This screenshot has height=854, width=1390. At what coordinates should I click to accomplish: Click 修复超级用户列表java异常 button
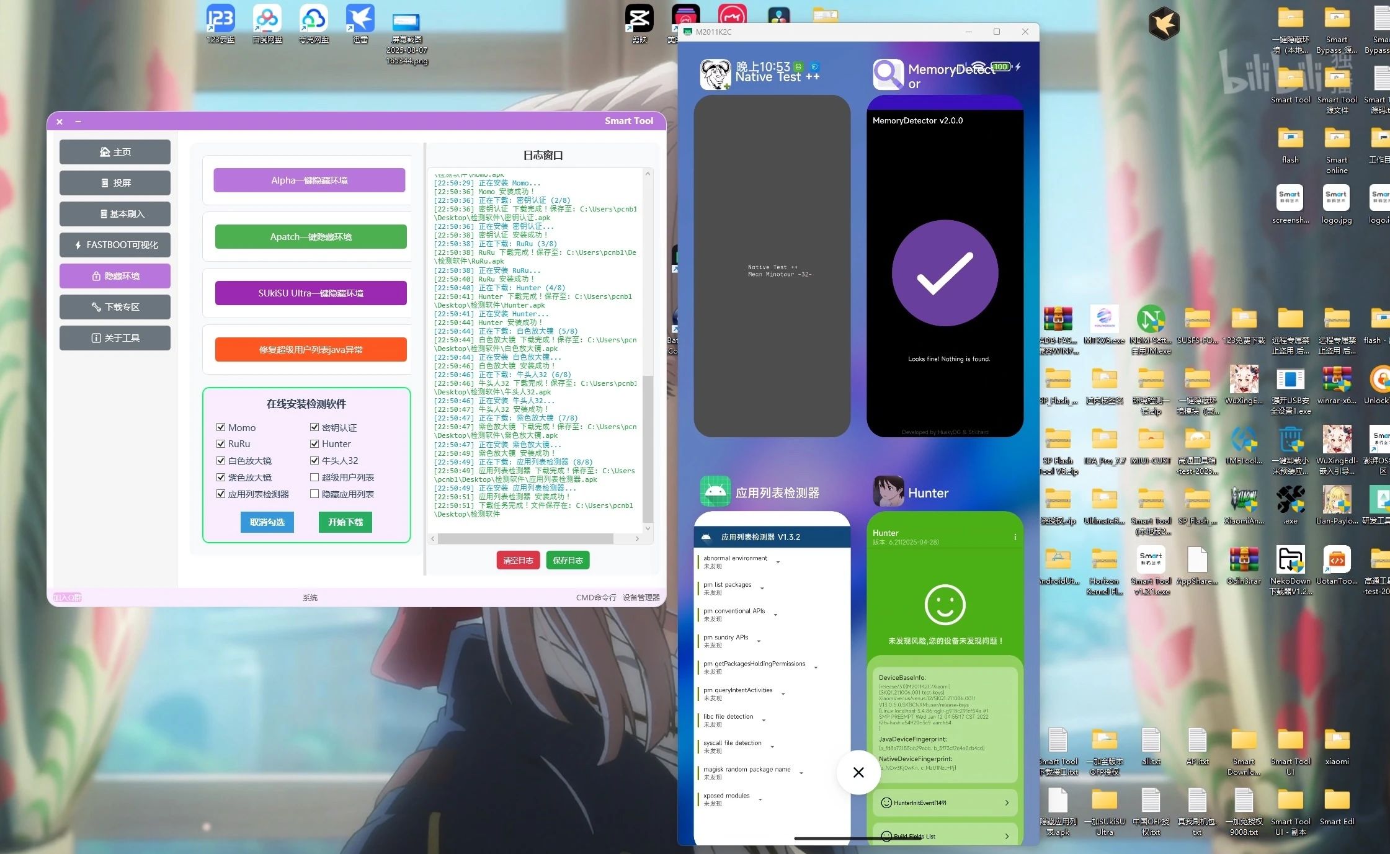pyautogui.click(x=311, y=350)
